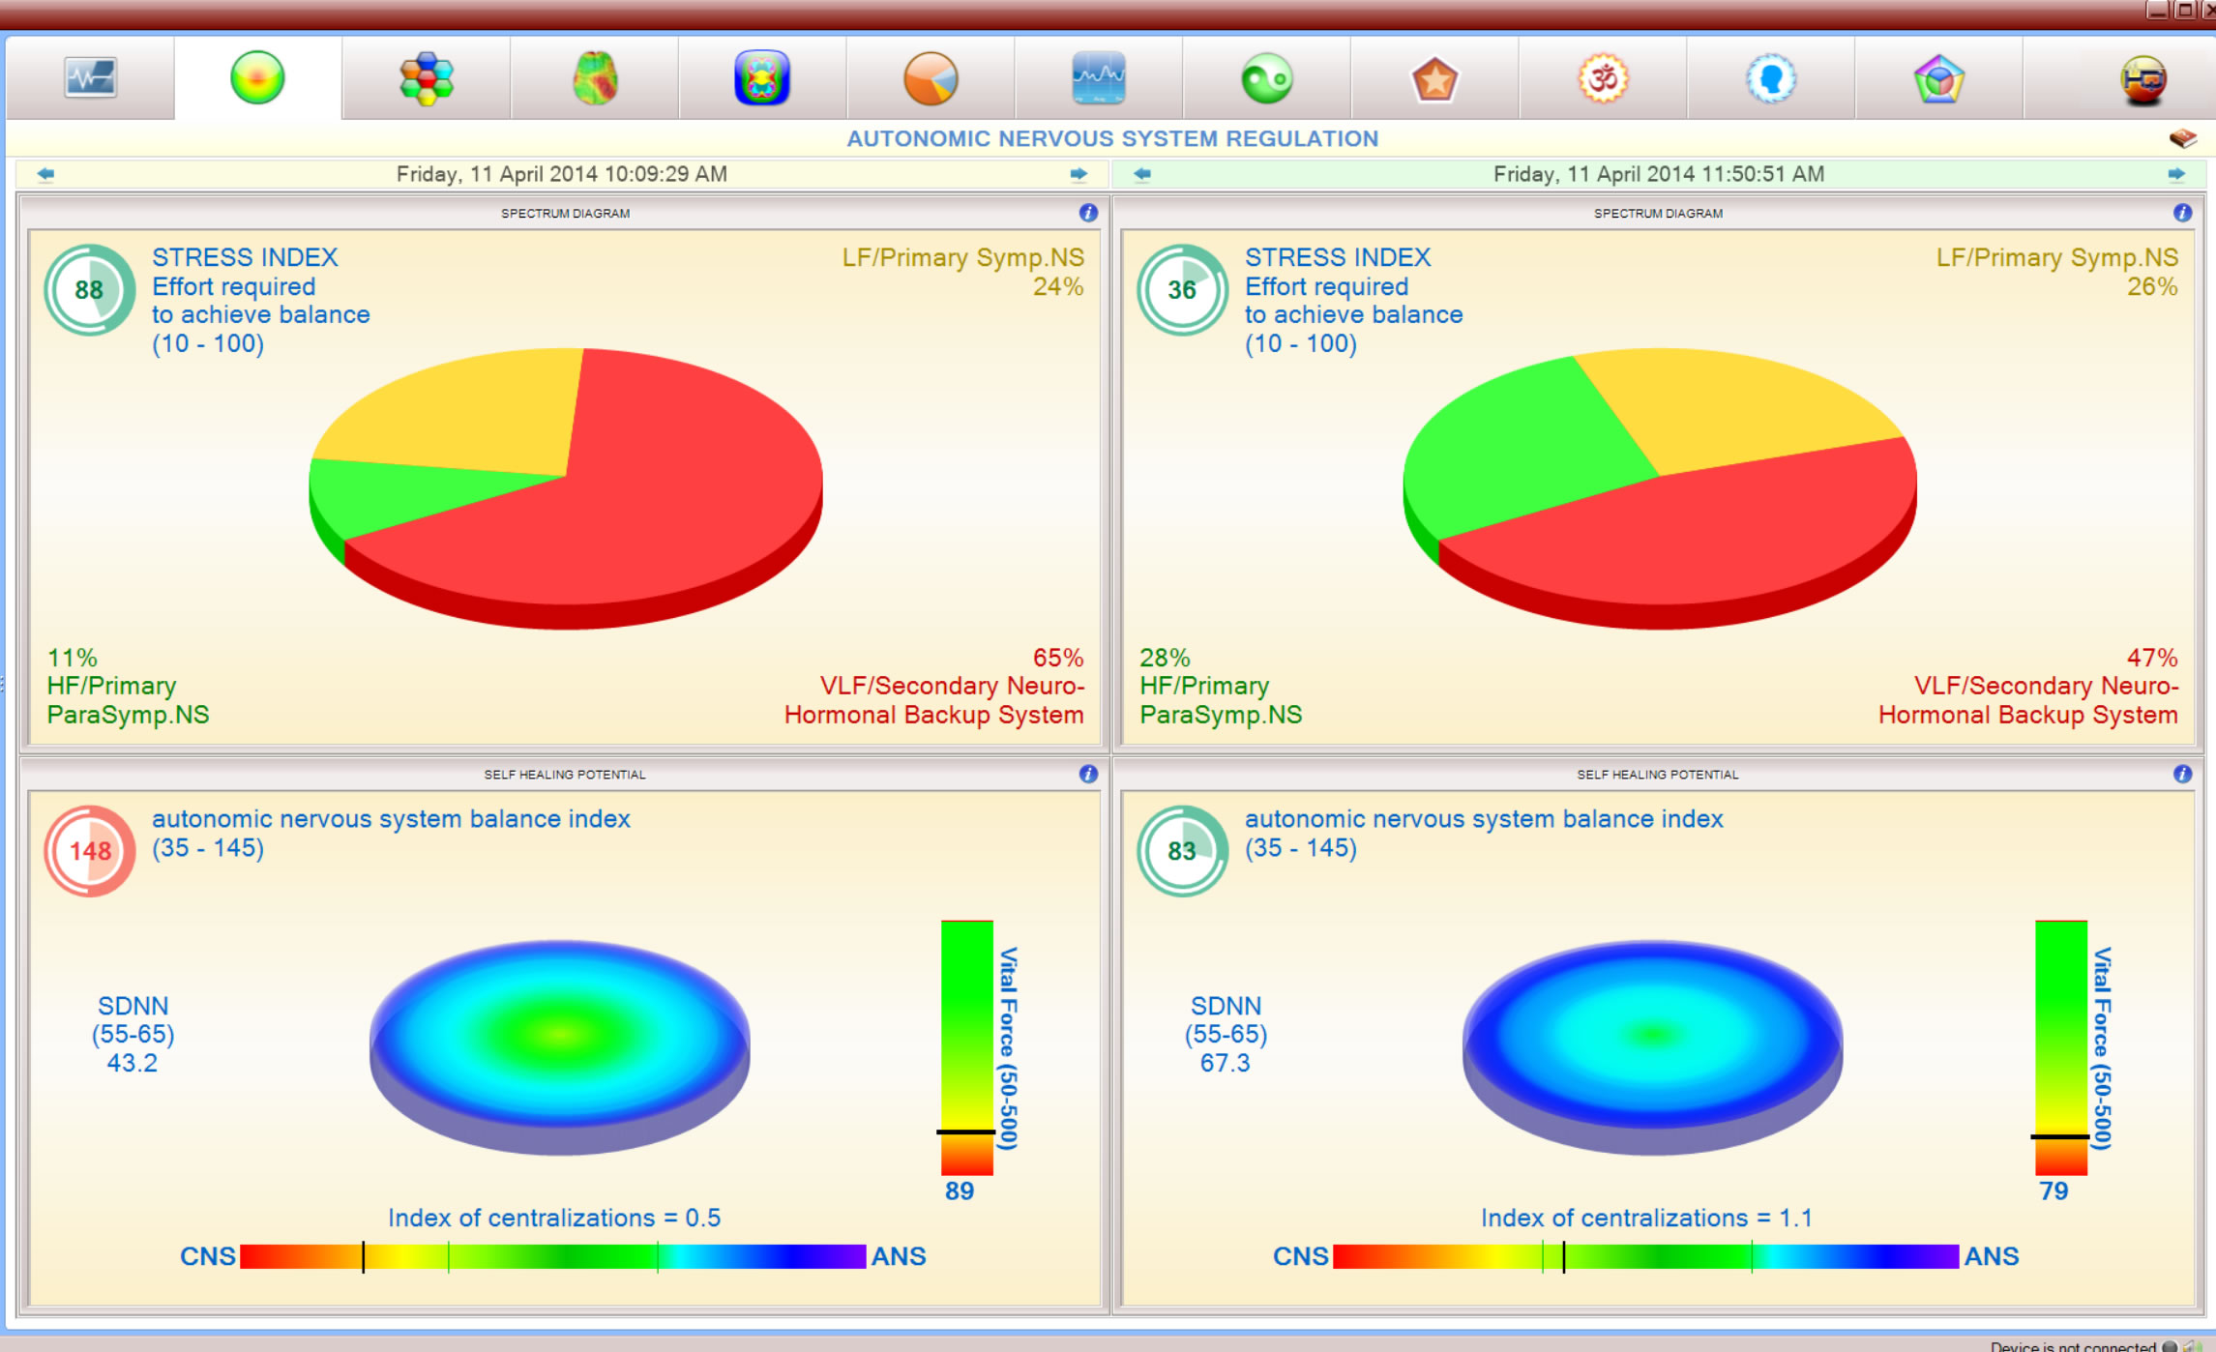Select the green yin-yang icon

pyautogui.click(x=1266, y=78)
